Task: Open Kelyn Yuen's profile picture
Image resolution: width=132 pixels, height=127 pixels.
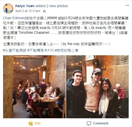Action: [x=8, y=8]
